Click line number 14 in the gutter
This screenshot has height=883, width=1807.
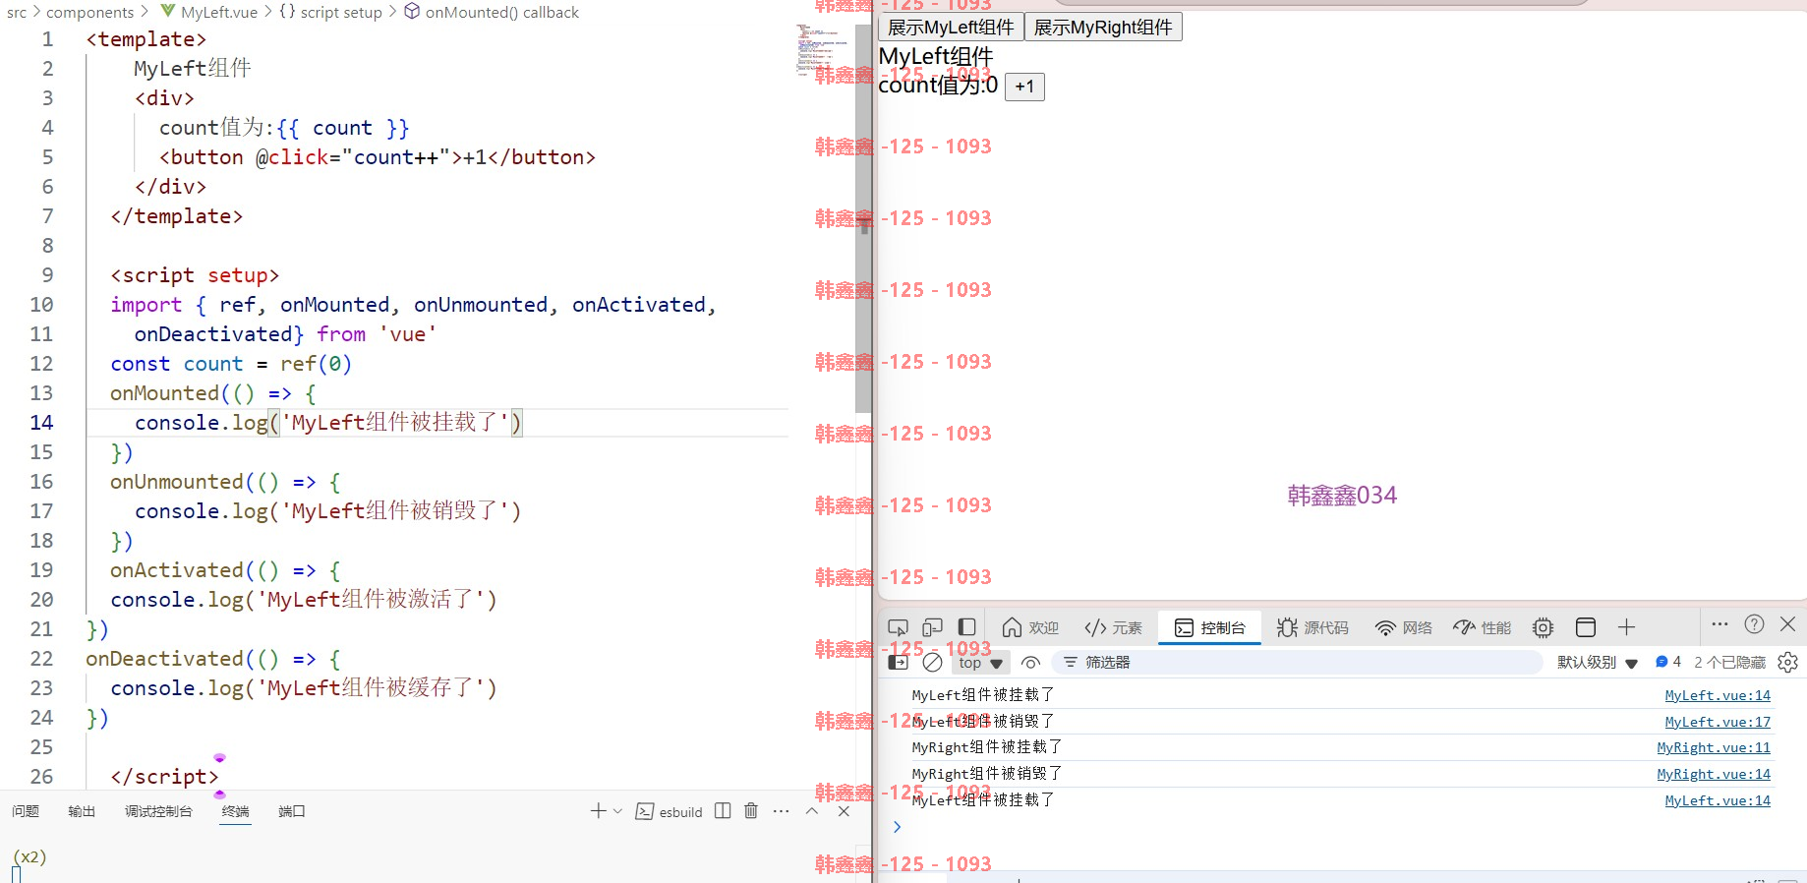(41, 423)
